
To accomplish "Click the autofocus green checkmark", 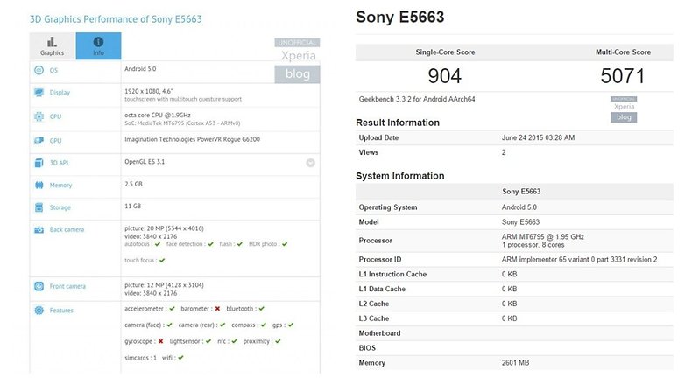I will (158, 244).
